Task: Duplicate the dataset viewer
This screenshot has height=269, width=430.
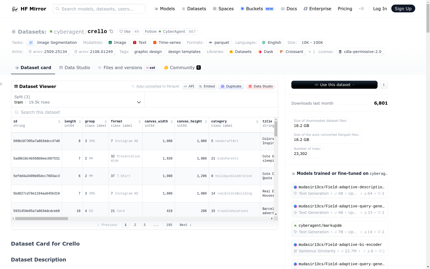Action: click(x=231, y=86)
